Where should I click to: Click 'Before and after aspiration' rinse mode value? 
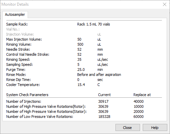click(x=99, y=75)
